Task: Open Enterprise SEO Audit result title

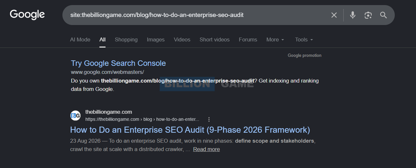Action: point(190,130)
